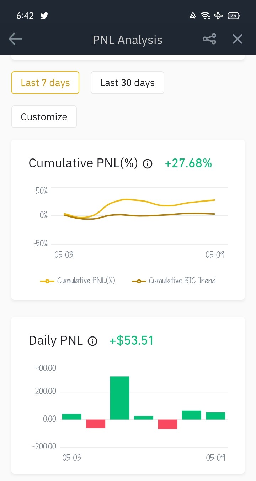
Task: Tap the +$53.51 daily PNL value
Action: (132, 341)
